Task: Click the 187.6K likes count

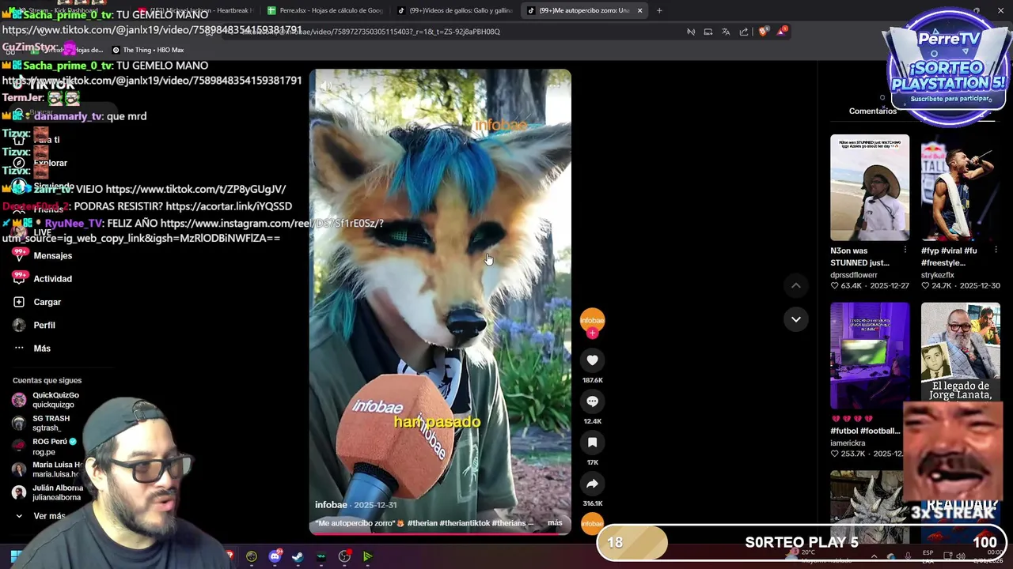Action: tap(592, 380)
